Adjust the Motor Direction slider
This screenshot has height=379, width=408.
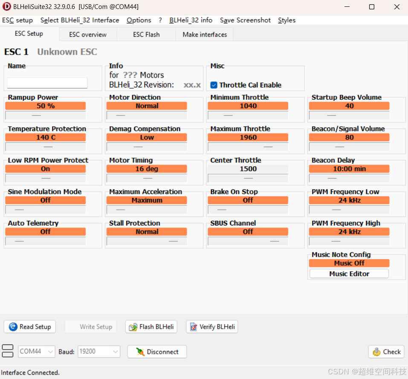click(147, 115)
